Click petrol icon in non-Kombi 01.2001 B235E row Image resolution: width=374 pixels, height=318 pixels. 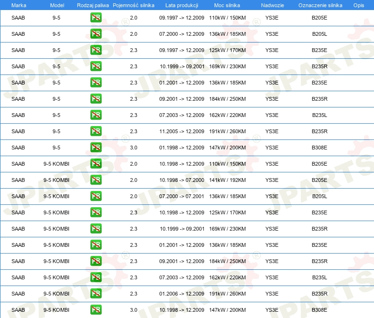pyautogui.click(x=96, y=83)
